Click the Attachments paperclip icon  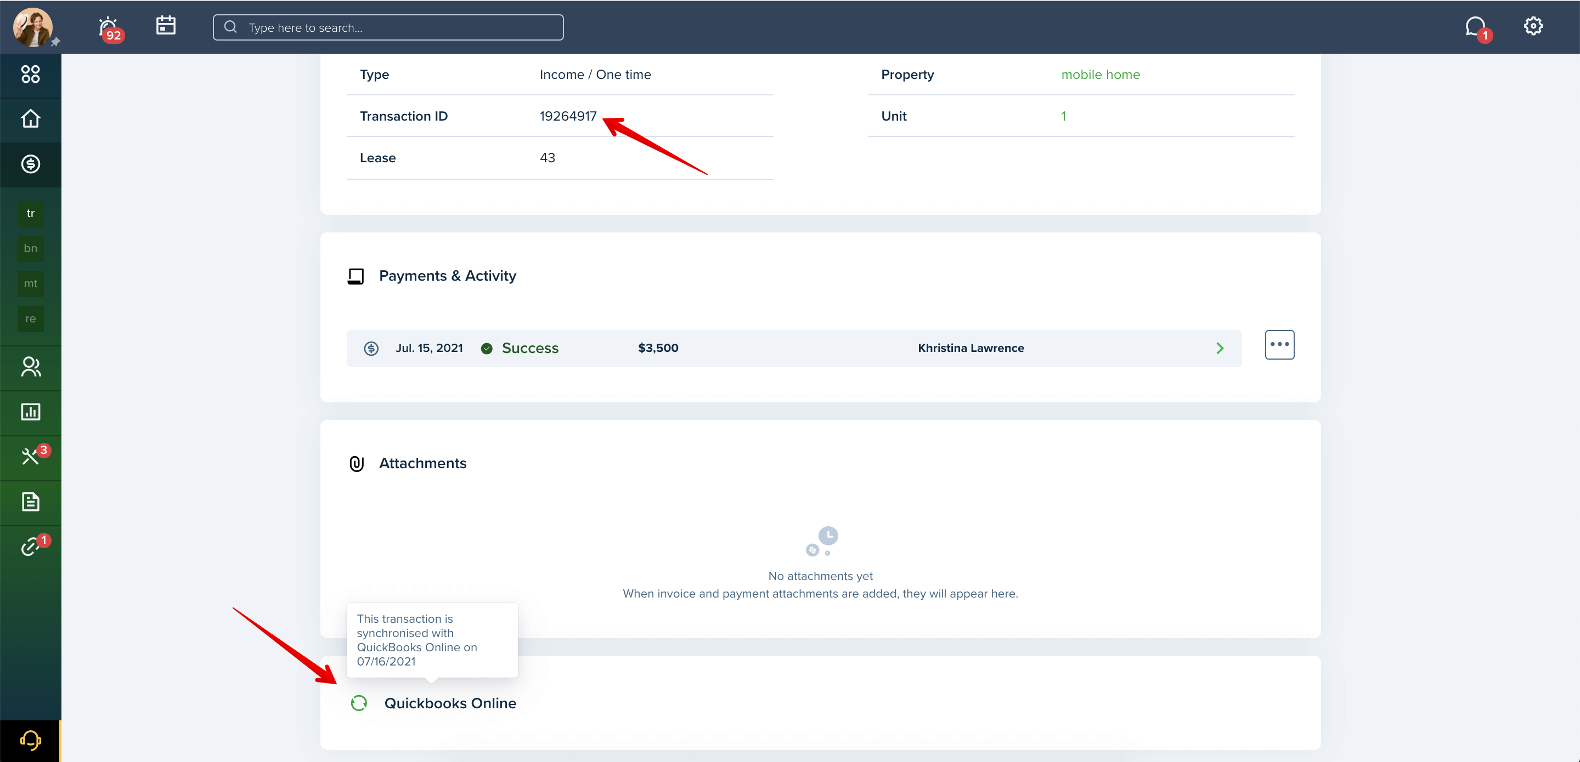pos(357,464)
